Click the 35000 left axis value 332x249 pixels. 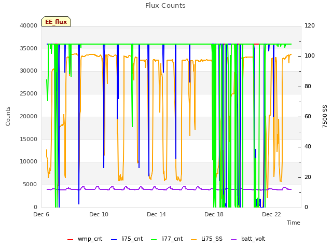29,48
